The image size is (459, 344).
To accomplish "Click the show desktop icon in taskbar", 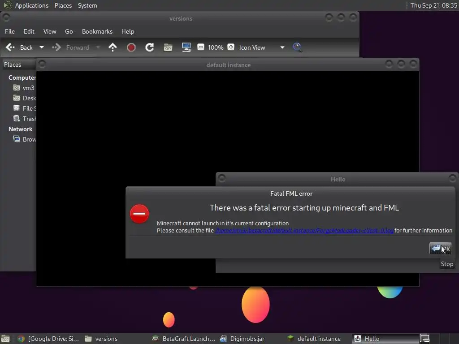I will tap(5, 339).
